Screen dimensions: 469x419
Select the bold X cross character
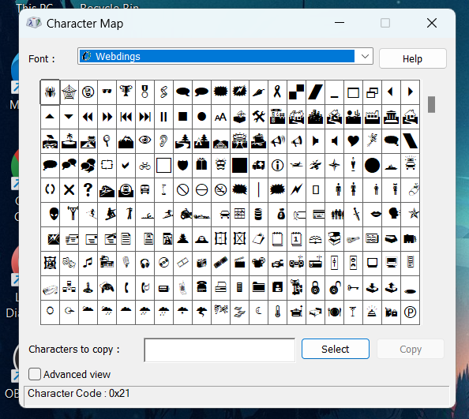69,190
